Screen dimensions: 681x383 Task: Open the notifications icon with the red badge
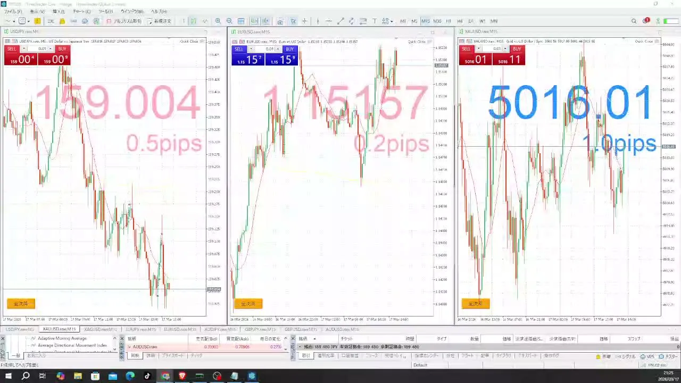[x=646, y=21]
